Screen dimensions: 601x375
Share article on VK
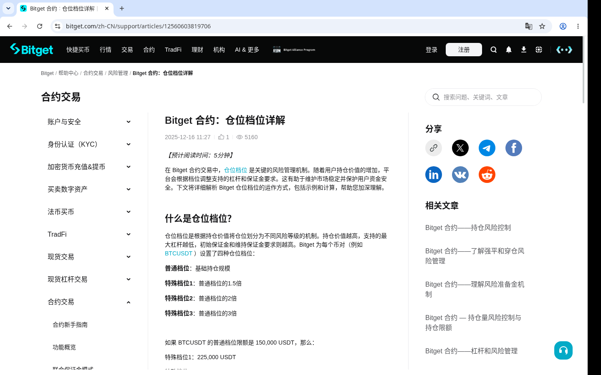click(460, 175)
